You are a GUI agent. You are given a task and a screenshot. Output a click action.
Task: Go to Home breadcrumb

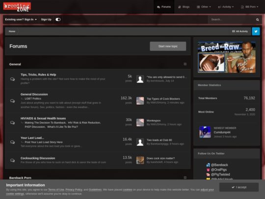[12, 31]
